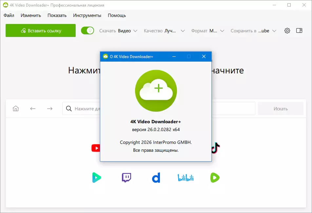Open the app settings gear
The width and height of the screenshot is (312, 213).
tap(287, 30)
